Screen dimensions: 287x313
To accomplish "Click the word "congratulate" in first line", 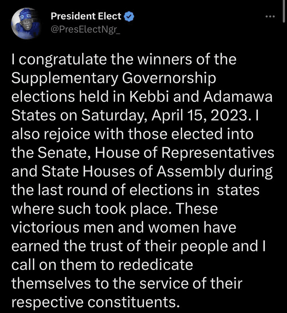I will tap(63, 60).
